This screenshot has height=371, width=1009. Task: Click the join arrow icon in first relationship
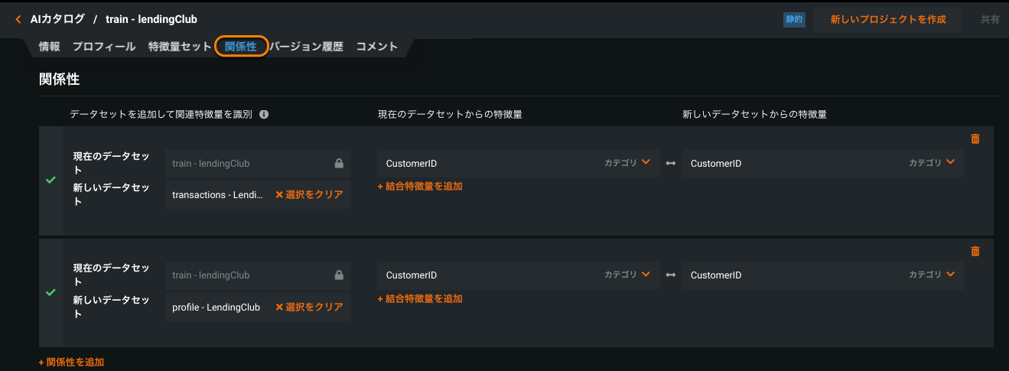(x=671, y=163)
